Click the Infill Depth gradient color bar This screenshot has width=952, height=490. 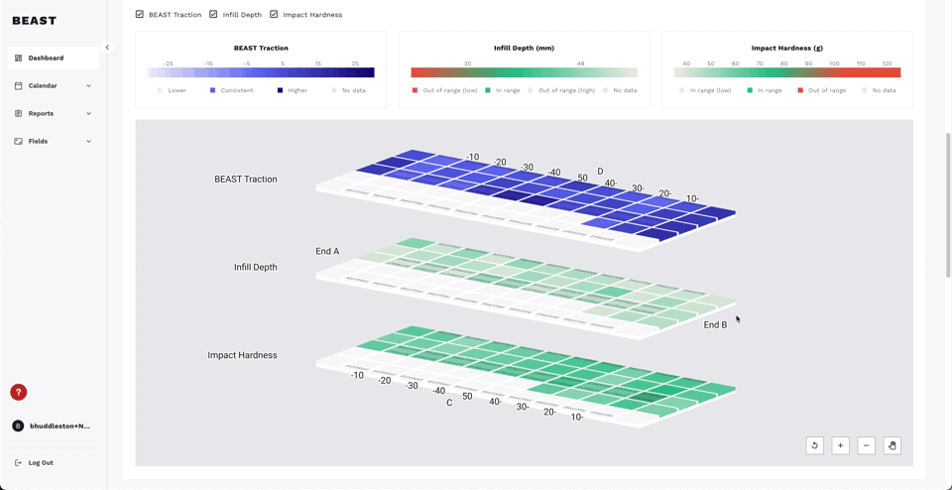click(x=524, y=72)
